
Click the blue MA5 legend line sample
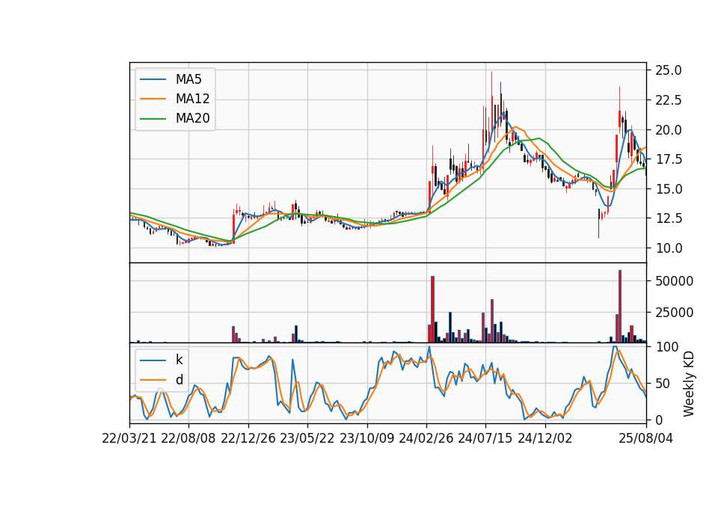click(x=153, y=79)
